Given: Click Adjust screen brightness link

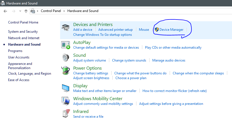Looking at the screenshot, I should click(91, 78).
